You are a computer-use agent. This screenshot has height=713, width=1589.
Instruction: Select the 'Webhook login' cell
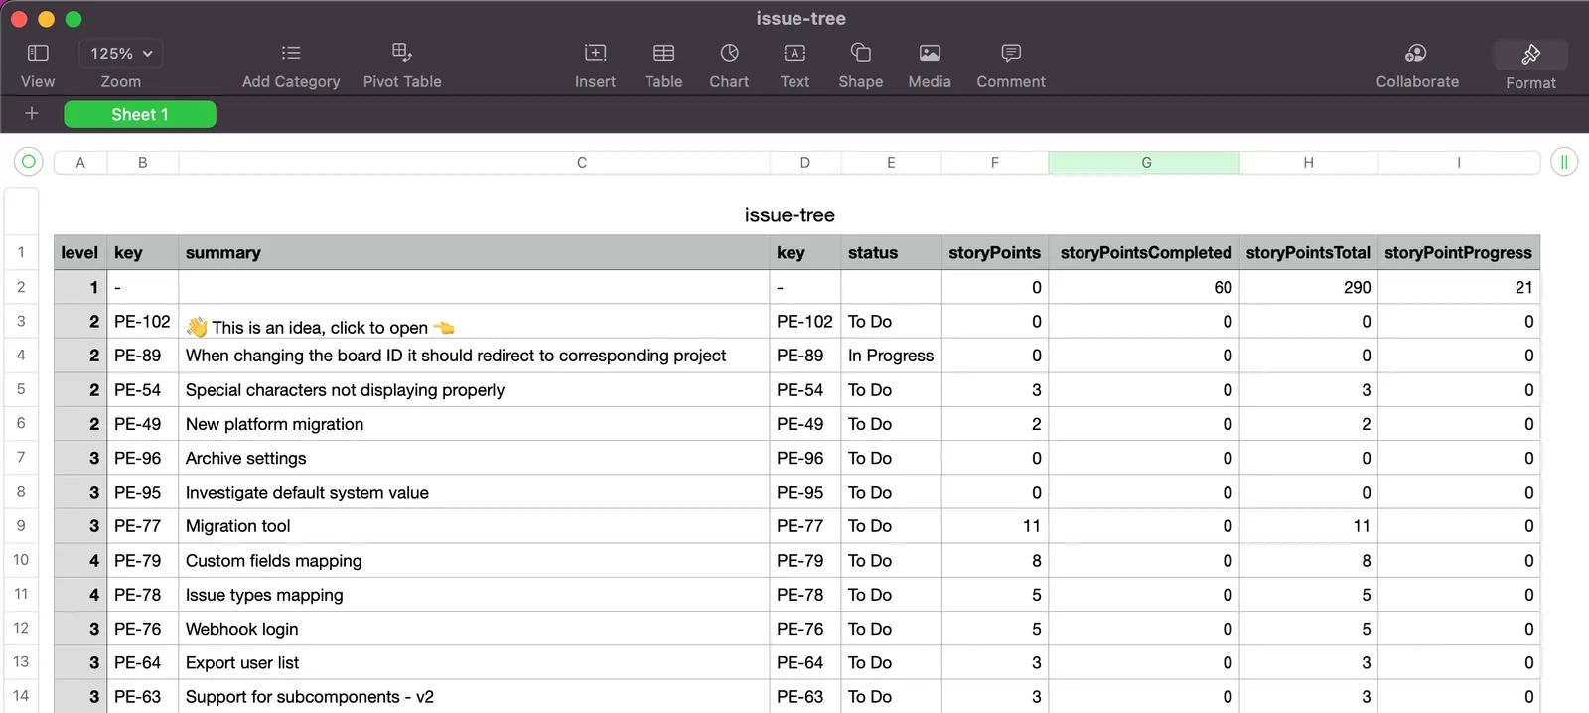point(474,629)
